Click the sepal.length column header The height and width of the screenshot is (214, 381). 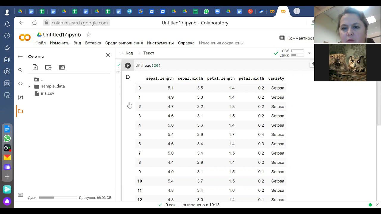click(160, 78)
